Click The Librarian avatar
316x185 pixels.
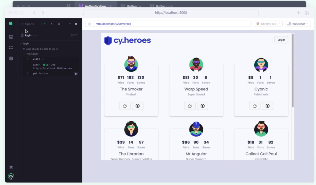point(131,129)
